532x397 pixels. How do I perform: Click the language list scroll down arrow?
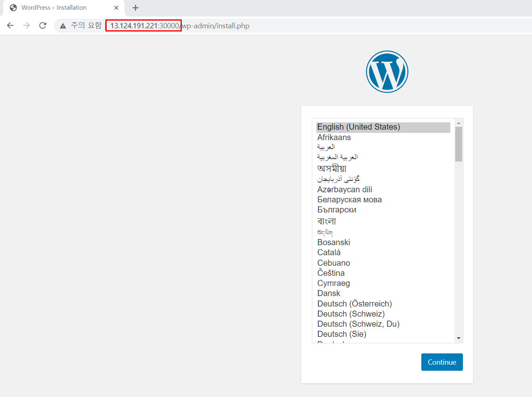[458, 338]
